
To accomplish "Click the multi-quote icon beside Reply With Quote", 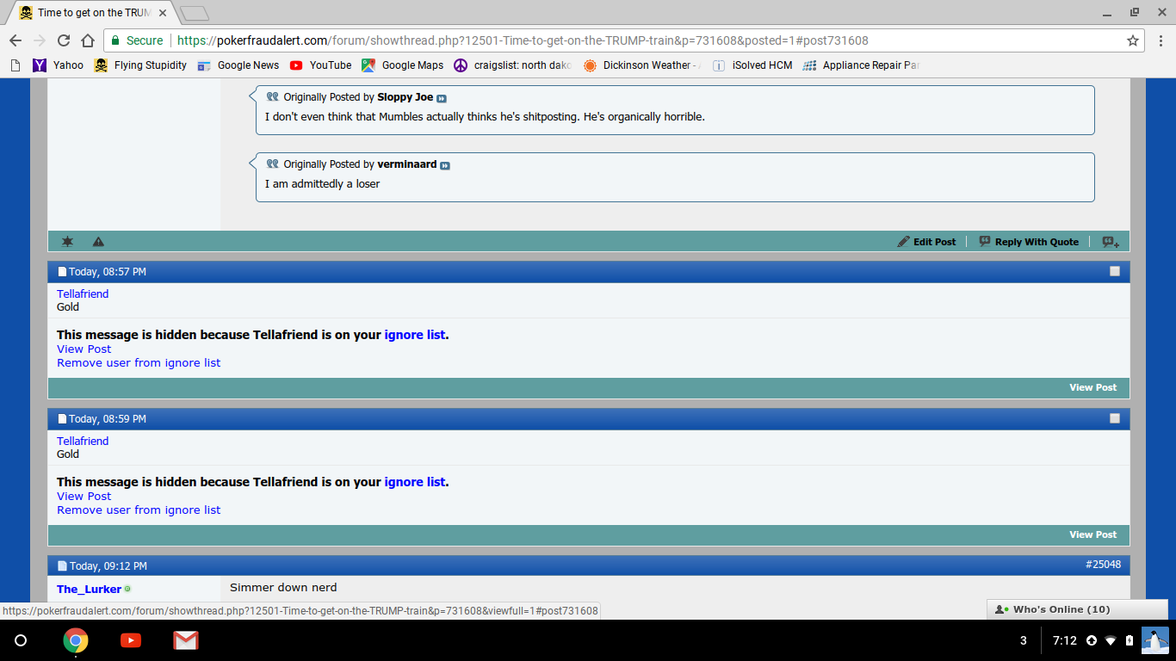I will click(x=1111, y=242).
